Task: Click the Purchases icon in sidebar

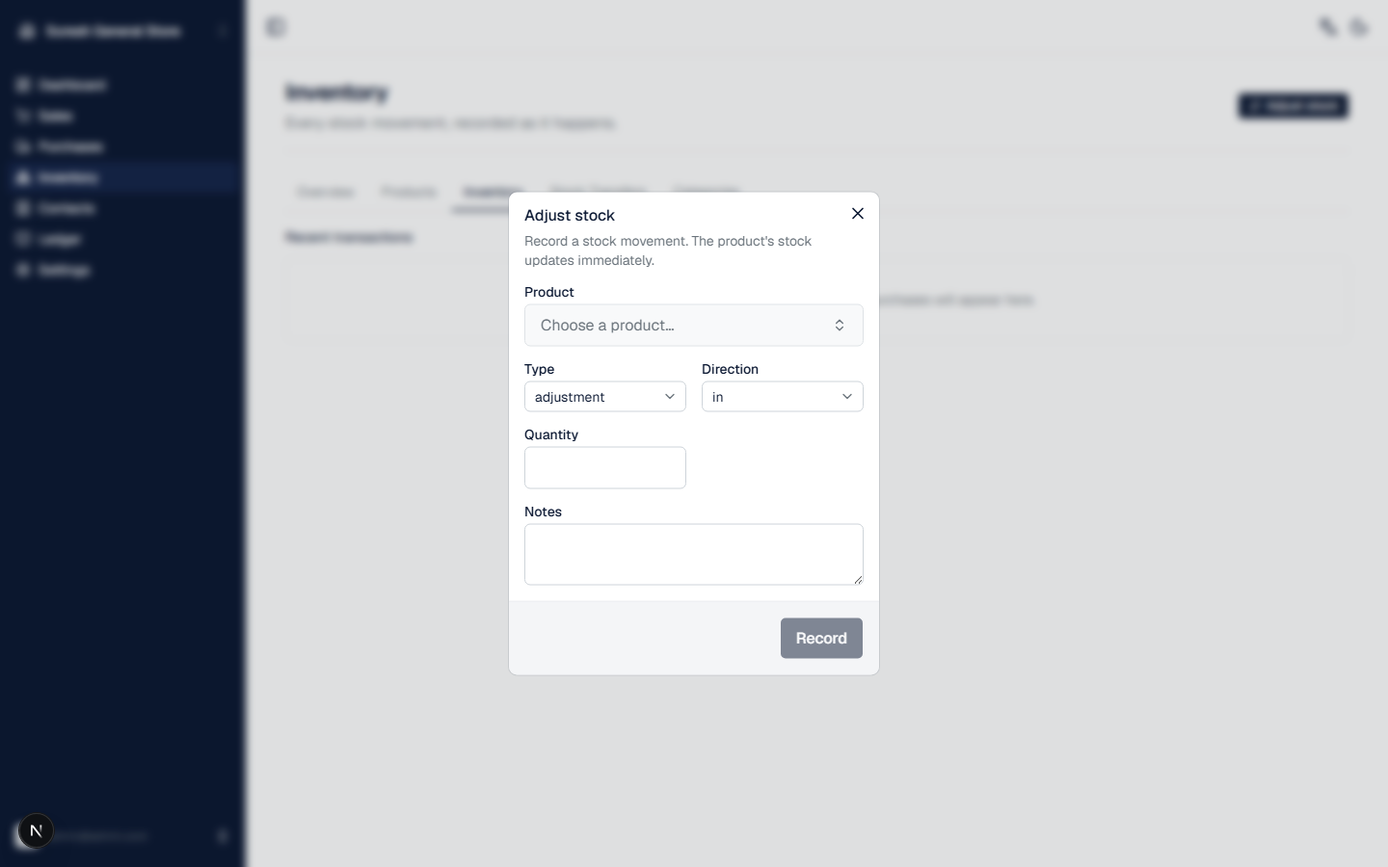Action: [23, 146]
